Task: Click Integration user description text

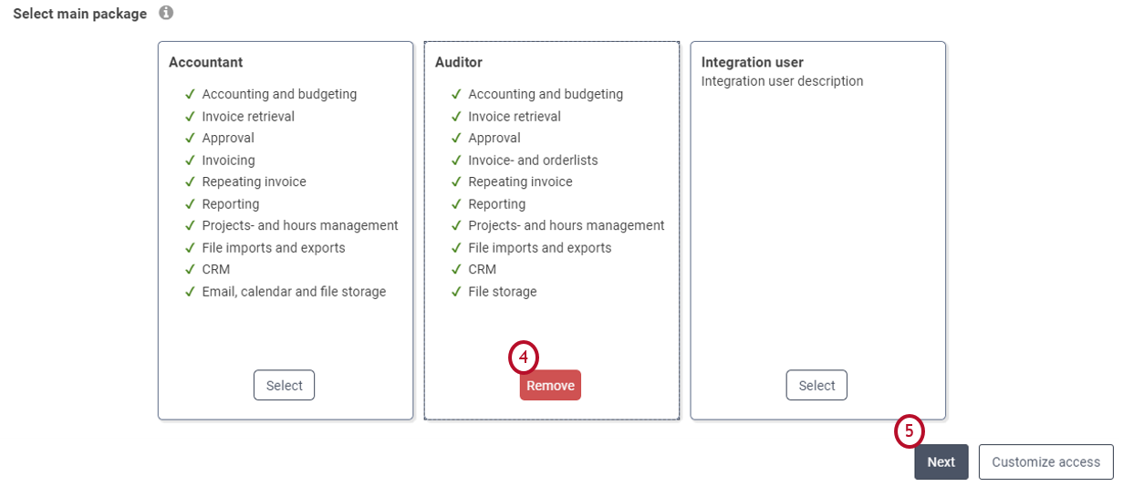Action: point(782,81)
